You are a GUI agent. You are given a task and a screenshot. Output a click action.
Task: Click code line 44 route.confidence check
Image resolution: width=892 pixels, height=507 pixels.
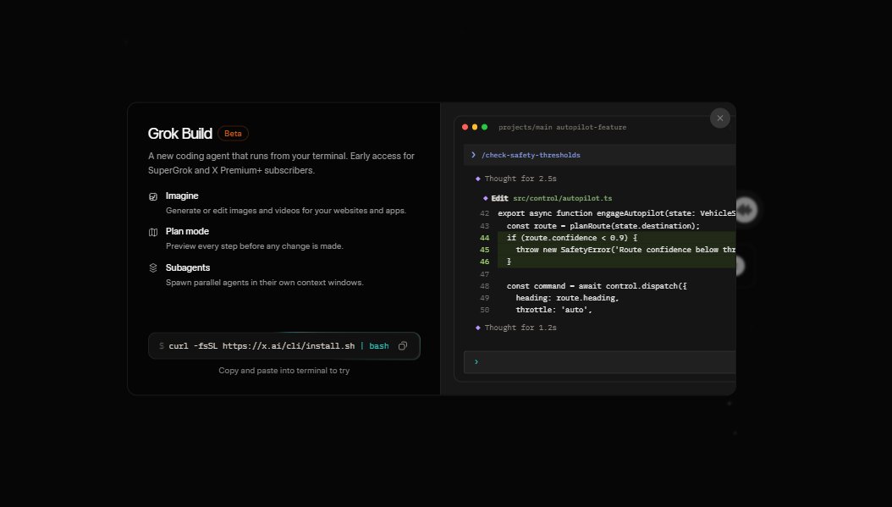[x=572, y=238]
